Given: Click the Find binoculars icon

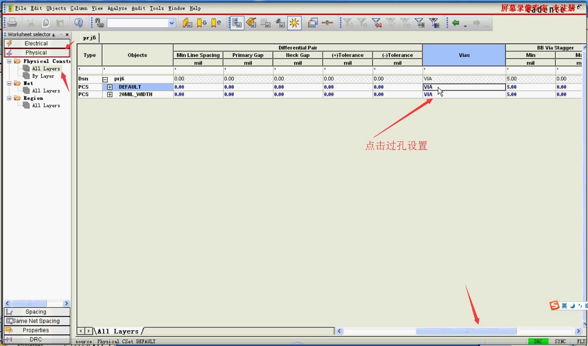Looking at the screenshot, I should click(99, 23).
